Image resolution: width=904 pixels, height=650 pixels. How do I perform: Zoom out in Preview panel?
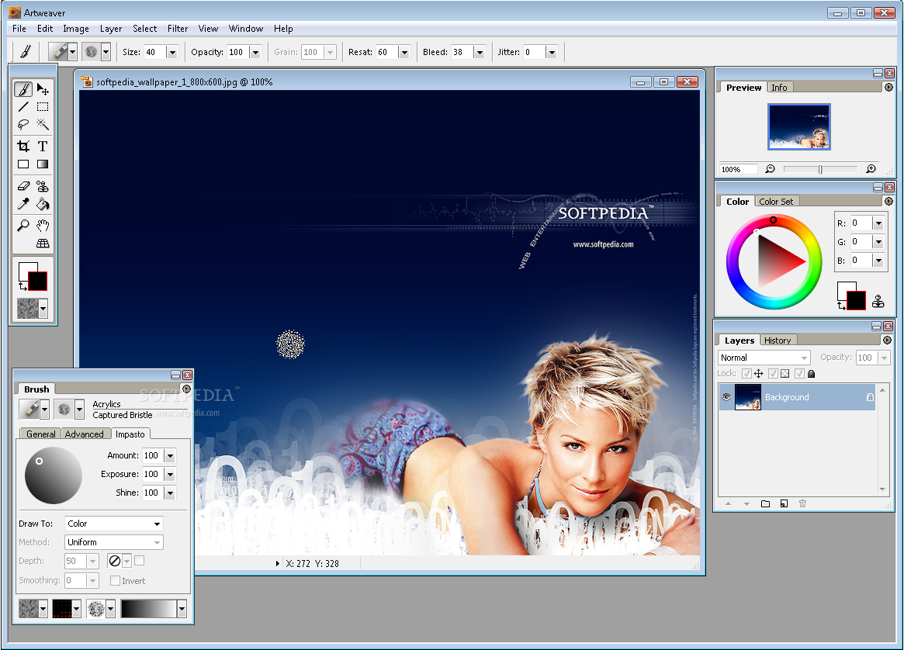pos(770,169)
